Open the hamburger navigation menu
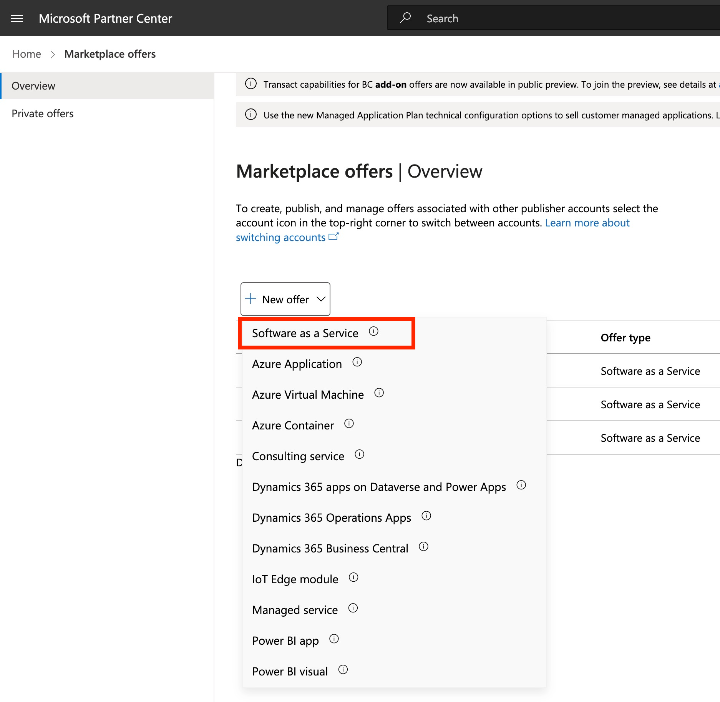720x702 pixels. [x=17, y=18]
